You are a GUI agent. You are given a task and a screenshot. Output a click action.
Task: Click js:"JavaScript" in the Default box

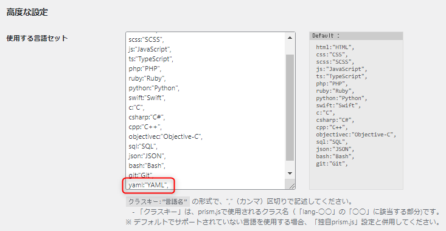point(341,69)
